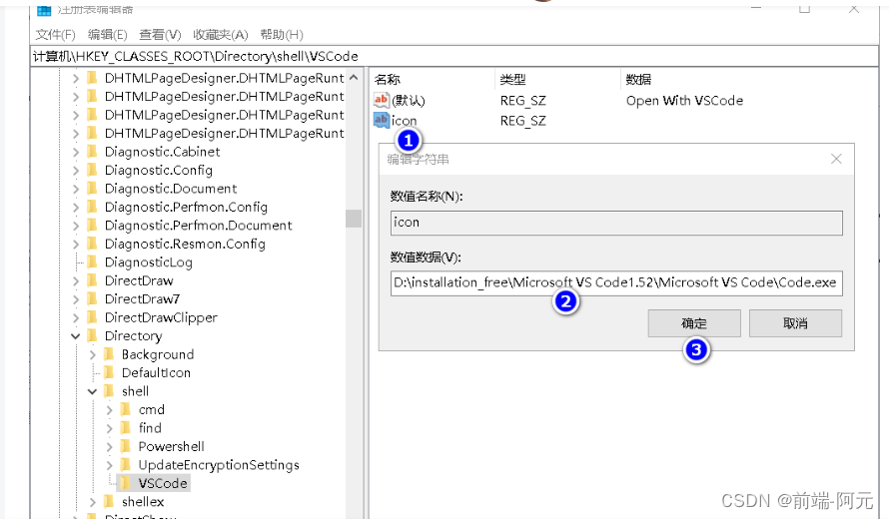Click the shell folder icon

(109, 391)
